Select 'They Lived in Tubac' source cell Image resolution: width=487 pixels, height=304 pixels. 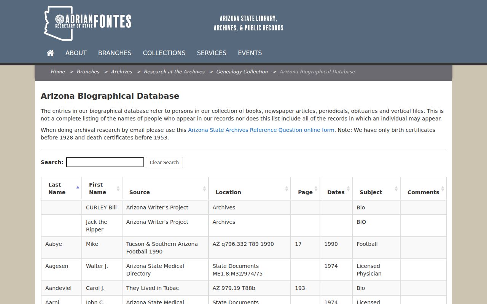[x=166, y=288]
